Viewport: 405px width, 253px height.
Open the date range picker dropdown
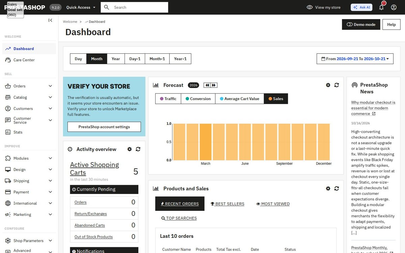(355, 59)
